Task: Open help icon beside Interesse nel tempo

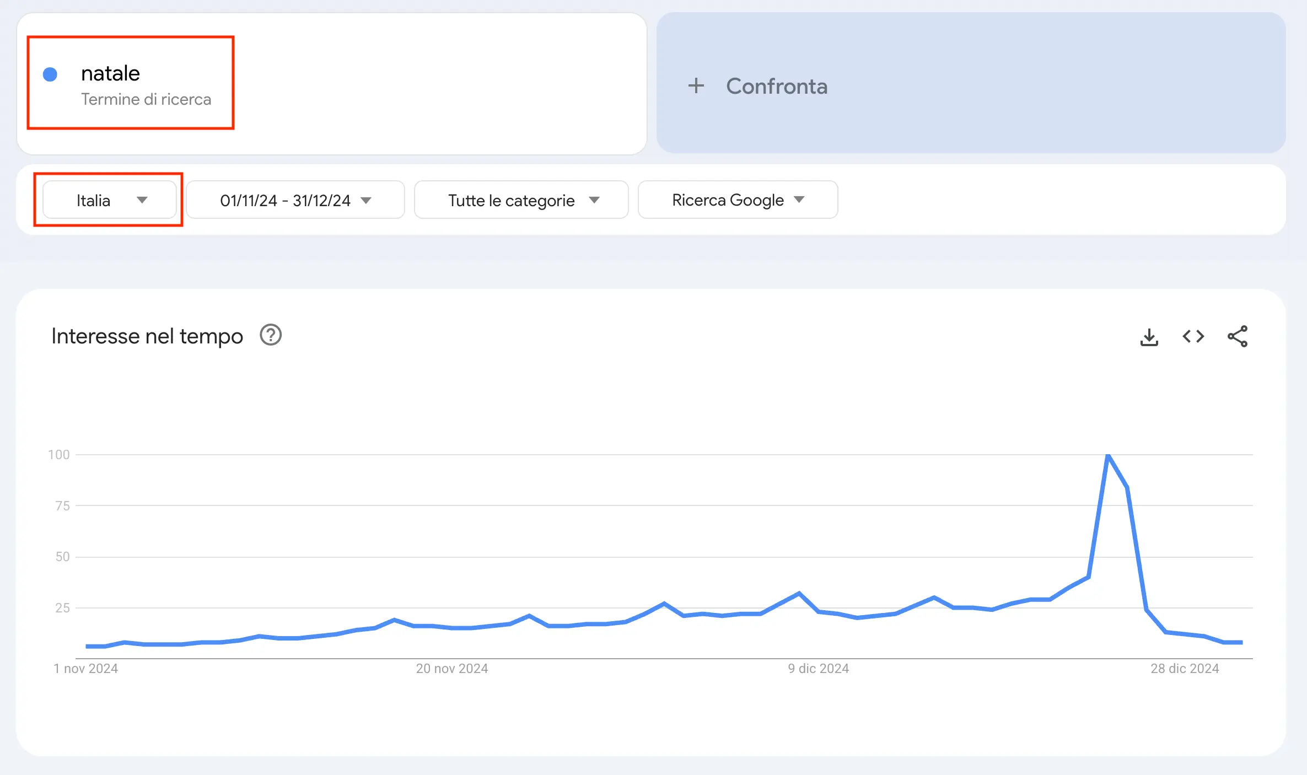Action: coord(271,335)
